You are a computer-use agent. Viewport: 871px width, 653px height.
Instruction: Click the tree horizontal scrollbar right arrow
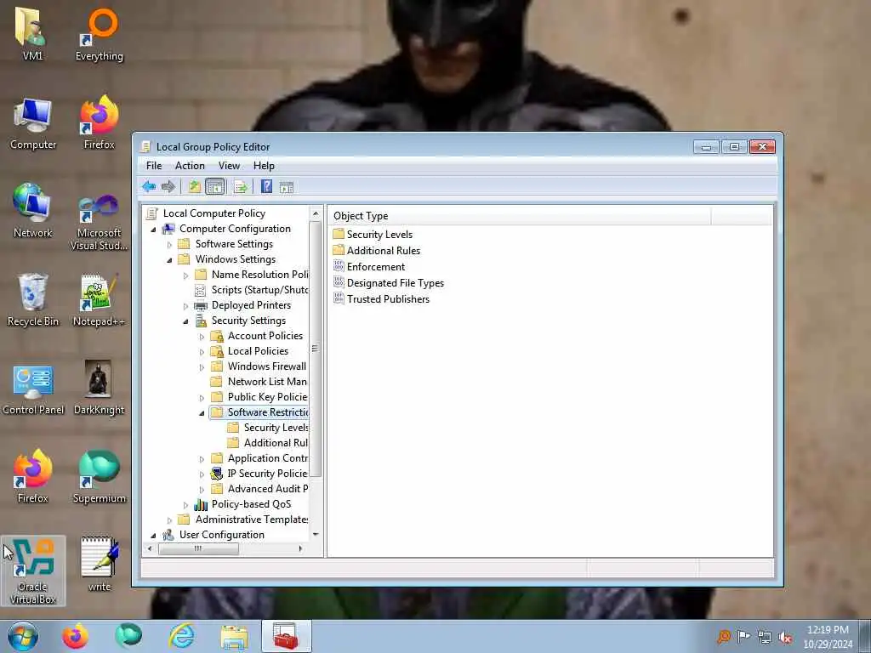(x=300, y=548)
